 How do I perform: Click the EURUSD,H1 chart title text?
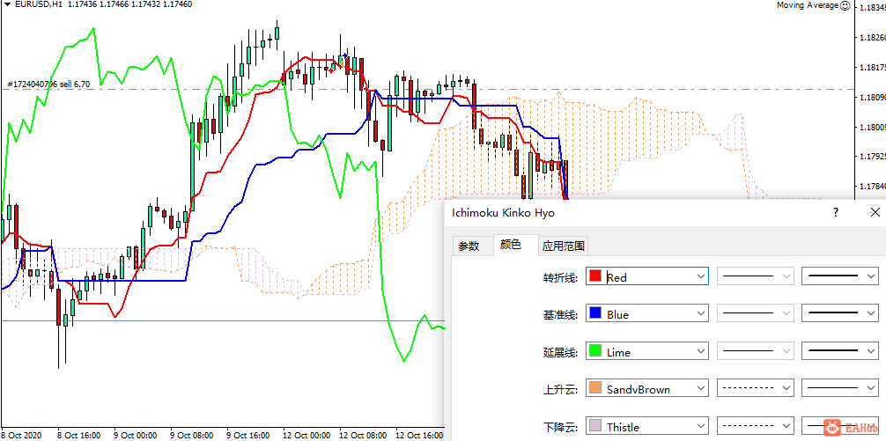39,4
